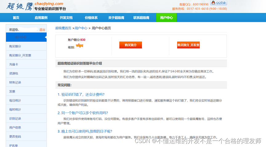
Task: Select the green 用户中心 navigation tab
Action: coord(166,18)
